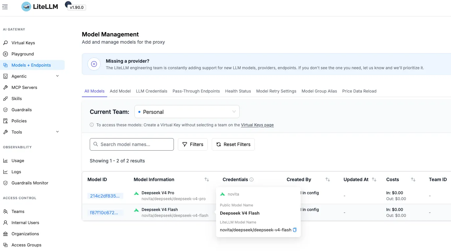The height and width of the screenshot is (252, 451).
Task: Click the LiteLLM logo
Action: coord(40,7)
